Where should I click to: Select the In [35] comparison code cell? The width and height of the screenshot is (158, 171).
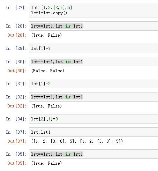tap(93, 154)
